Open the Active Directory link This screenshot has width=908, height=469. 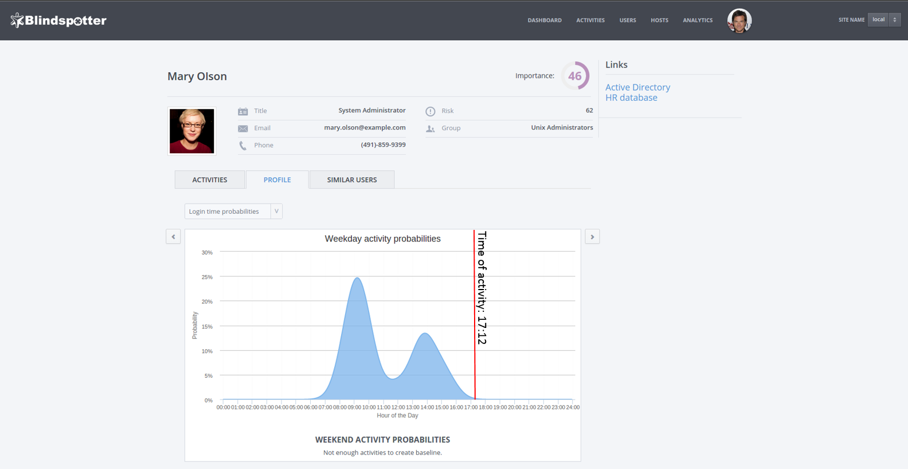click(x=637, y=87)
